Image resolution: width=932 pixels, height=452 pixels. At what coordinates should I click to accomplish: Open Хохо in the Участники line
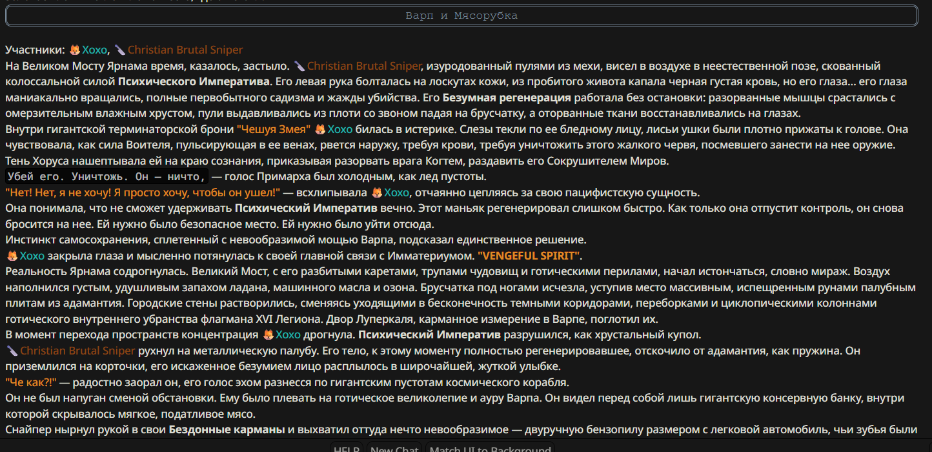(95, 50)
